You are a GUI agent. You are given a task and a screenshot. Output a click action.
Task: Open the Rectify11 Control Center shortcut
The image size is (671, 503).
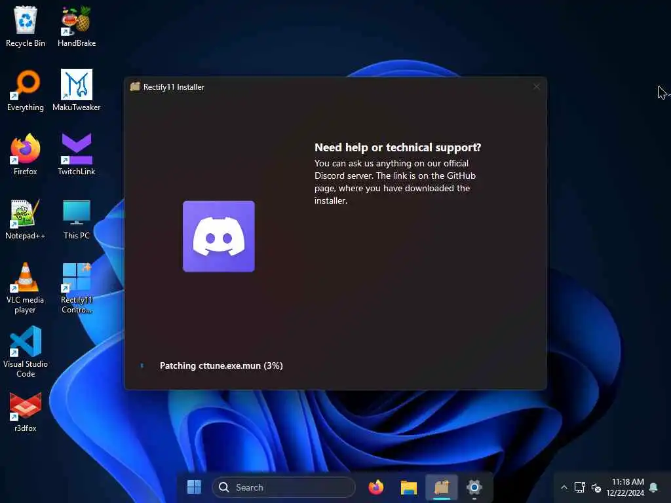(76, 288)
